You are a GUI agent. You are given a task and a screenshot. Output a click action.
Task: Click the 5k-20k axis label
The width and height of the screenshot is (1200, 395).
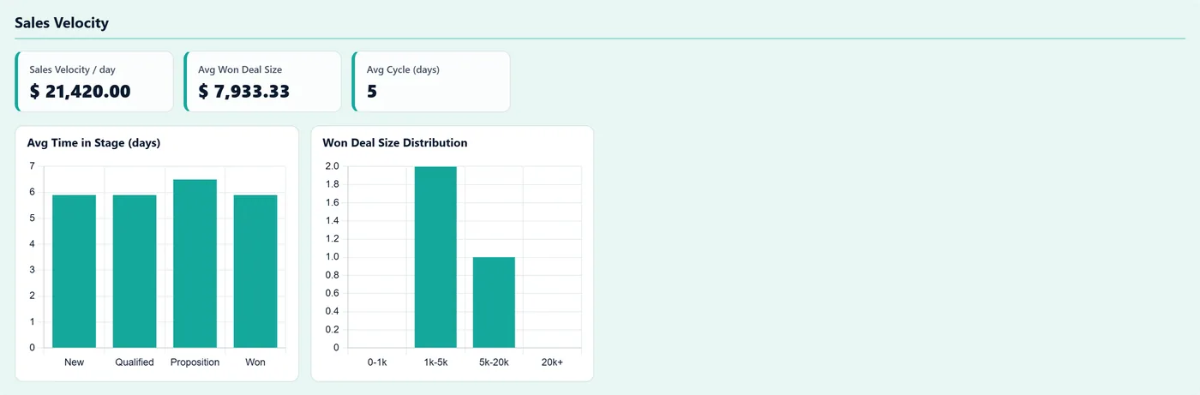(x=494, y=362)
